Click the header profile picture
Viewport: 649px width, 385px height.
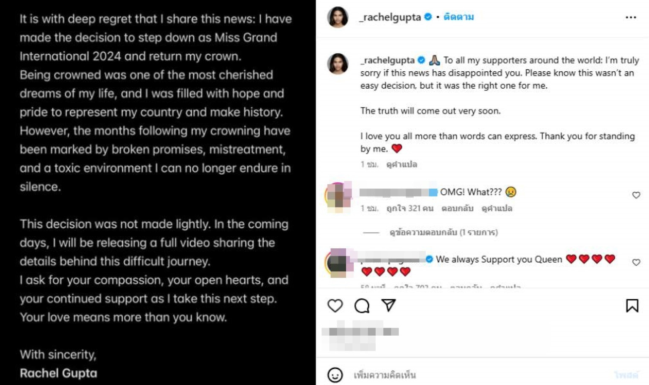338,17
